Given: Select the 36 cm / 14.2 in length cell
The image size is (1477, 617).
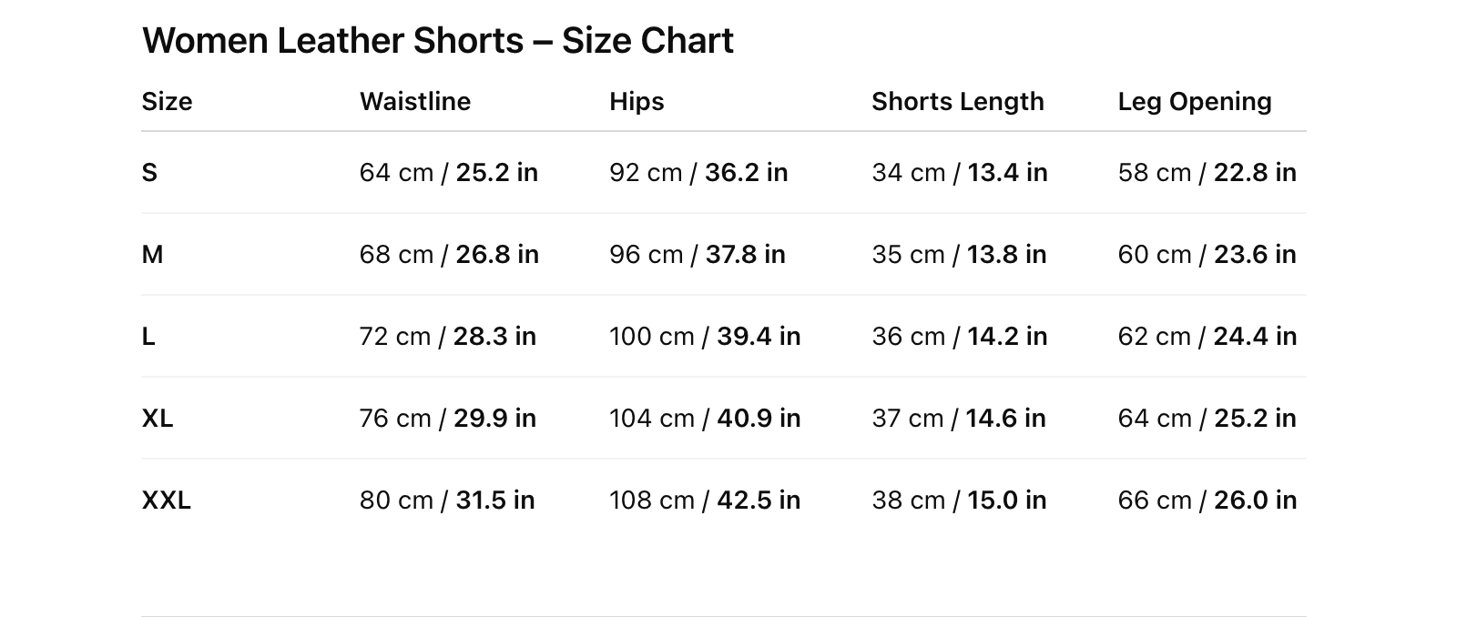Looking at the screenshot, I should click(959, 337).
